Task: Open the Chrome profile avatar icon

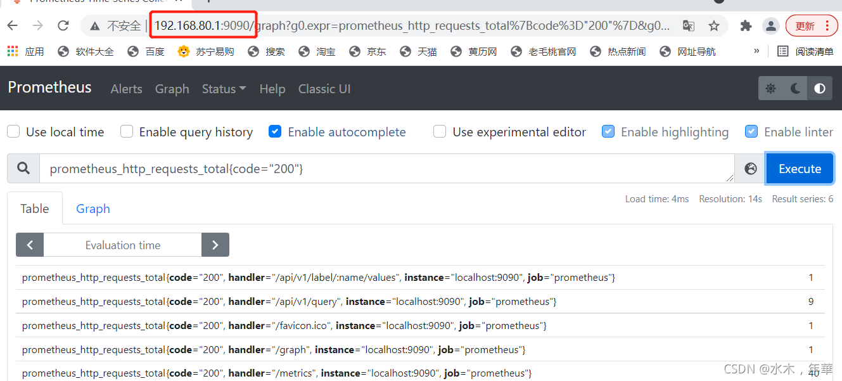Action: (770, 26)
